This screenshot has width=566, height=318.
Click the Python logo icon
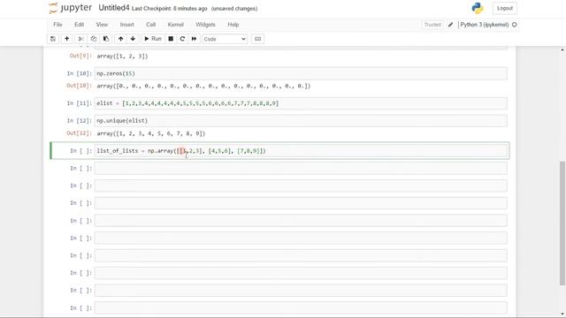(x=478, y=8)
